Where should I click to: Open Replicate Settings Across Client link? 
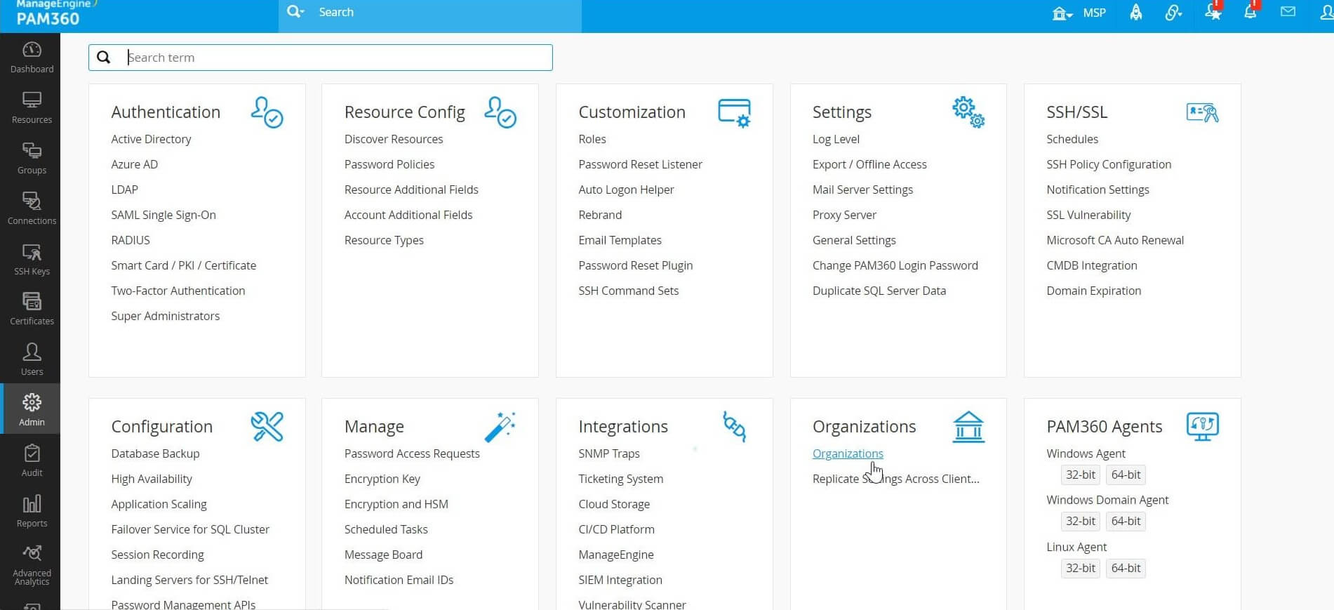click(895, 479)
